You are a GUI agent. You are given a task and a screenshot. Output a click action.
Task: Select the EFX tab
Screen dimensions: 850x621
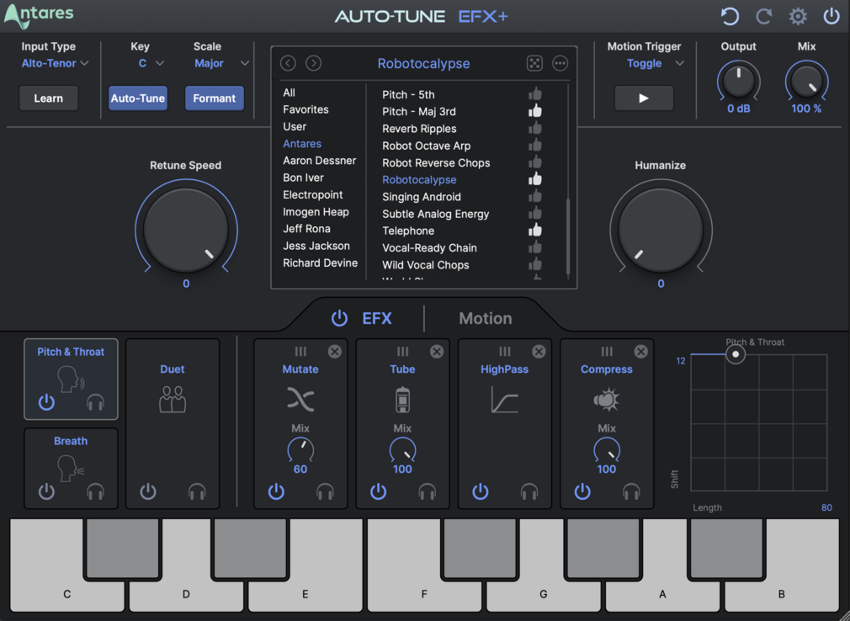(377, 318)
